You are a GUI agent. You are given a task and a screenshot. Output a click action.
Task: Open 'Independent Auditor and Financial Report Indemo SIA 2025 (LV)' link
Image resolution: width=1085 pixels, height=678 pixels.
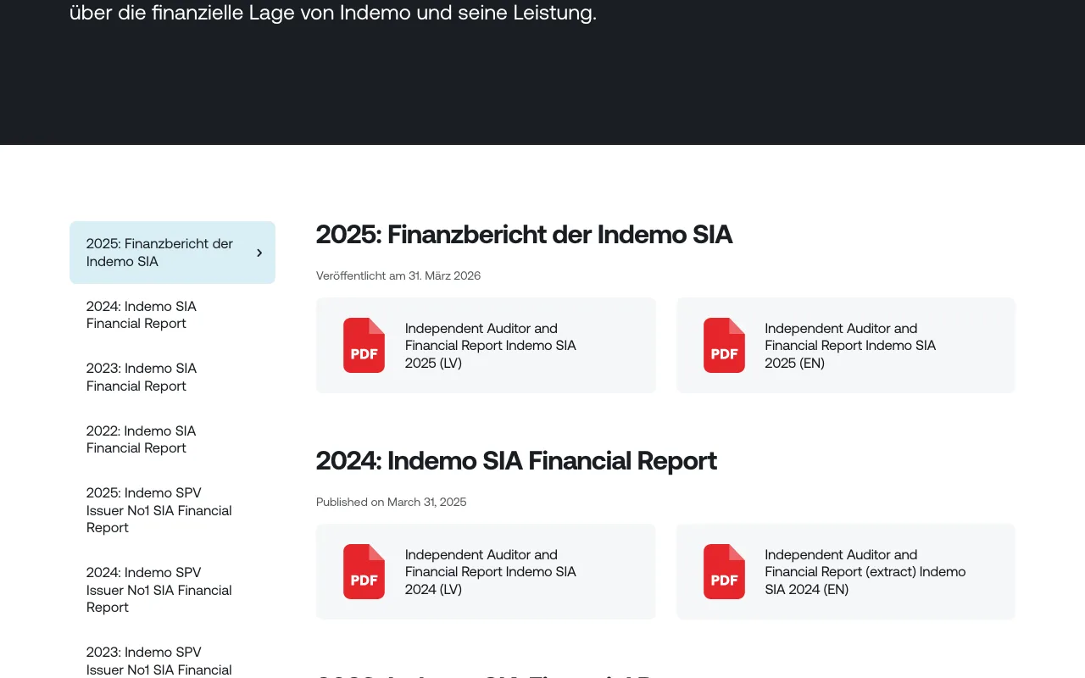pyautogui.click(x=486, y=345)
